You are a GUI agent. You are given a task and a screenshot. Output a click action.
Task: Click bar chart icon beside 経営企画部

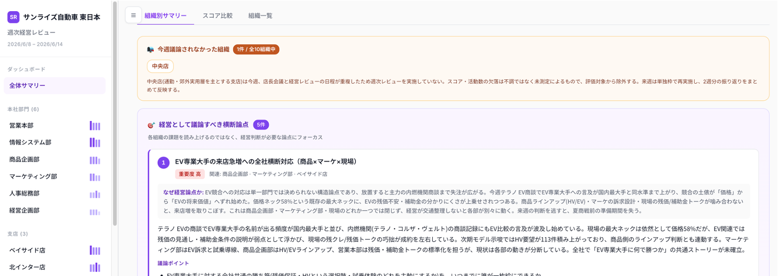click(x=95, y=211)
